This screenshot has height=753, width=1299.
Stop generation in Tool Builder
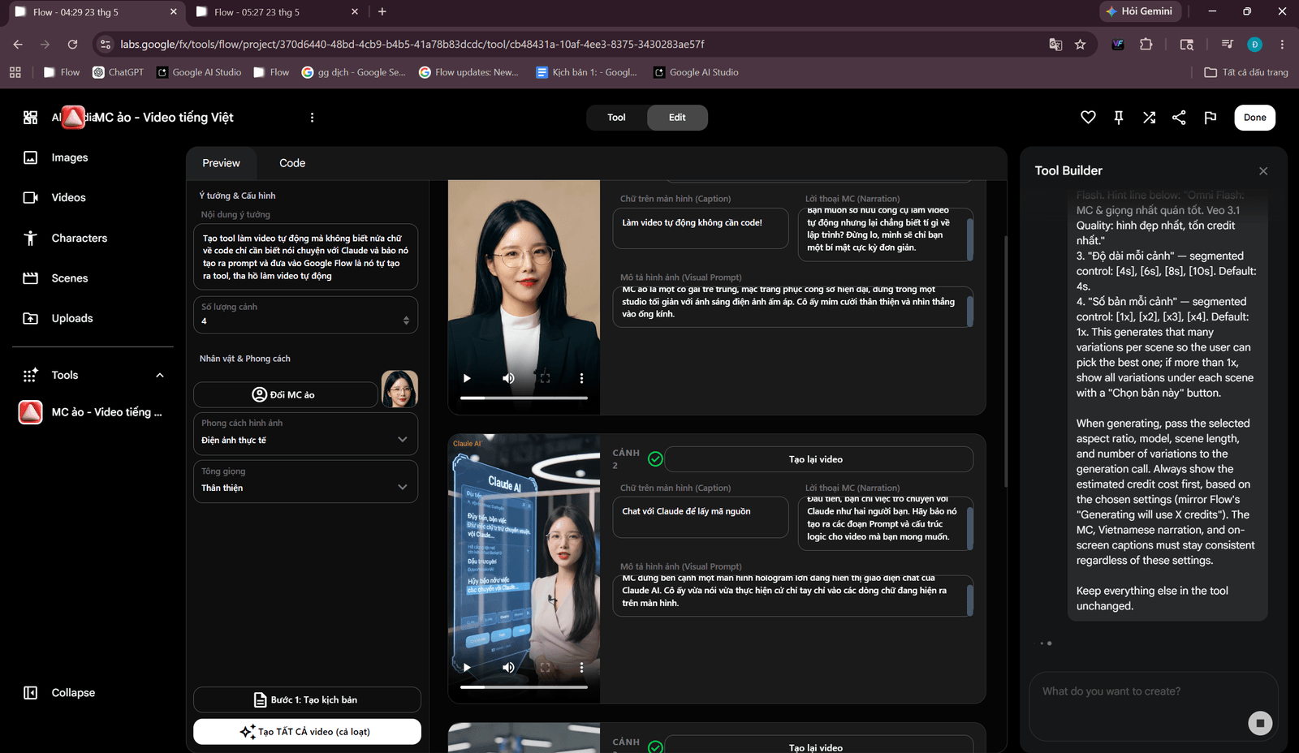tap(1260, 723)
